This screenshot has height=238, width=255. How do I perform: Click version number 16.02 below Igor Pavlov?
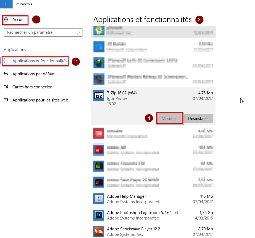pyautogui.click(x=111, y=104)
